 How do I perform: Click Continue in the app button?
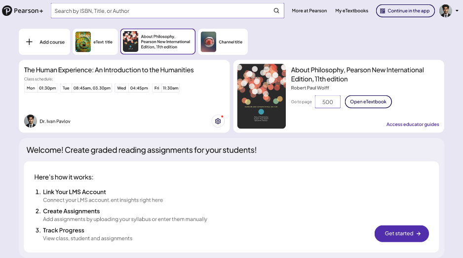[x=405, y=11]
